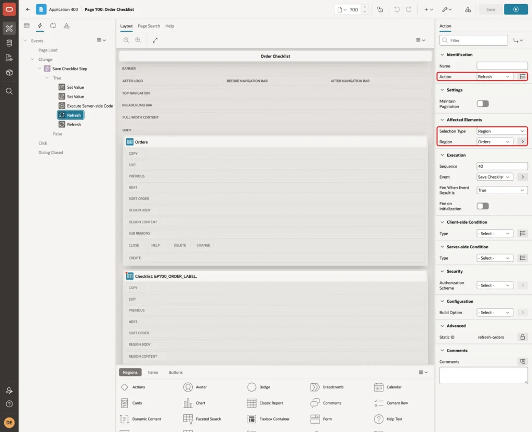Run the page with play button
Image resolution: width=532 pixels, height=432 pixels.
(516, 9)
